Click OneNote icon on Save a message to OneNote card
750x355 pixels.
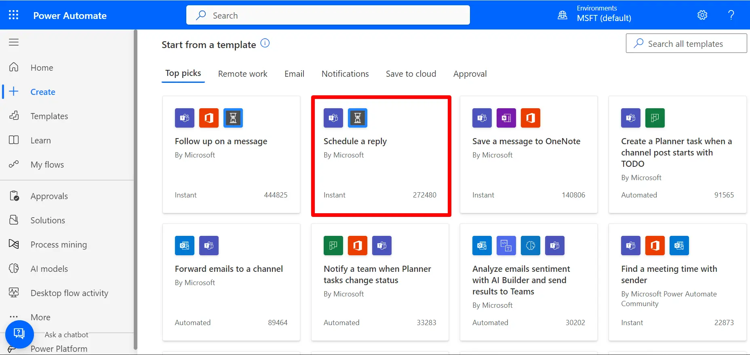point(506,118)
